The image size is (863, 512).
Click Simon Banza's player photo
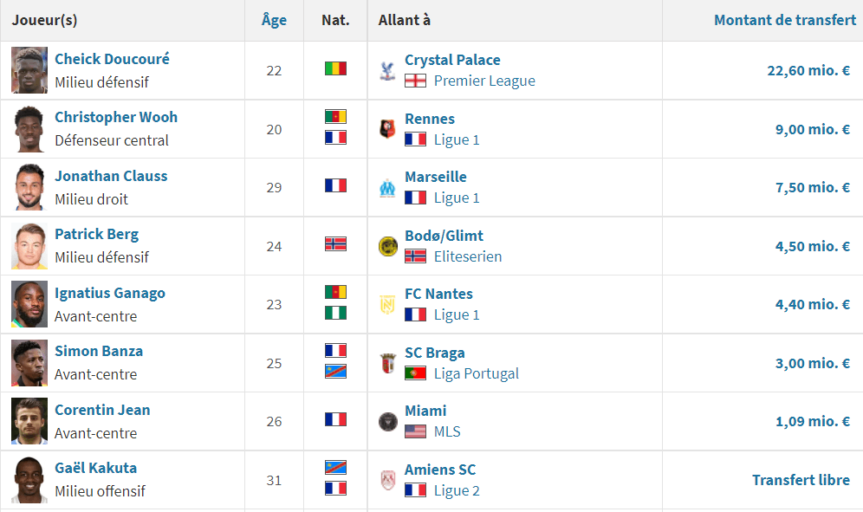pyautogui.click(x=29, y=363)
